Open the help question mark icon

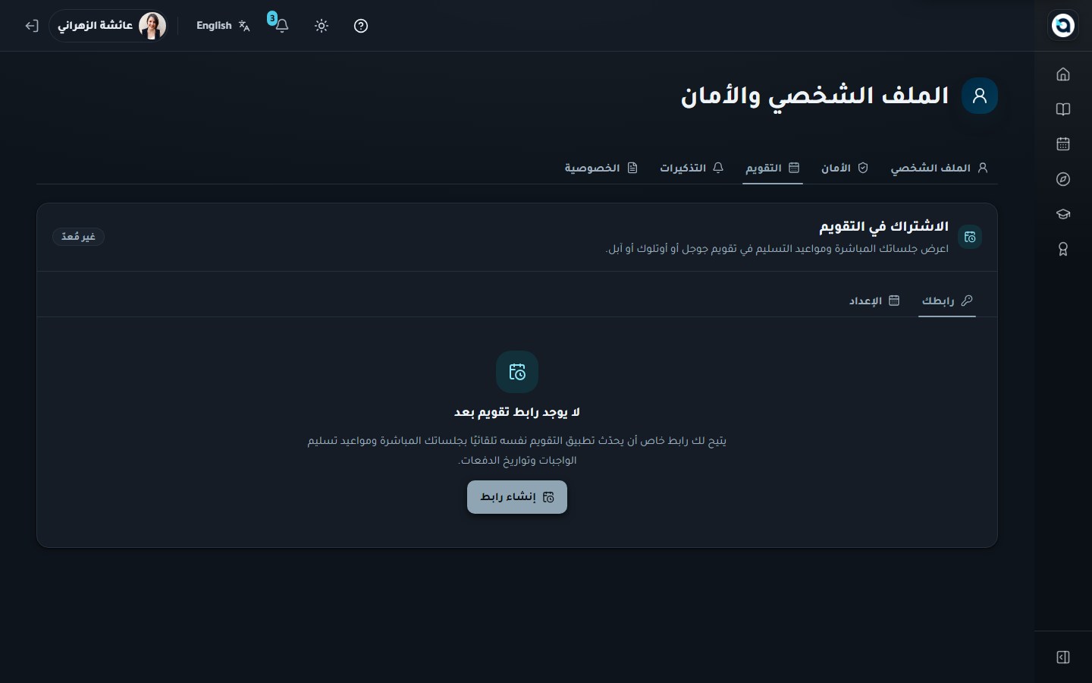361,26
